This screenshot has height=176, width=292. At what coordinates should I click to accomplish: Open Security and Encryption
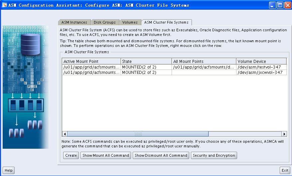pos(214,155)
